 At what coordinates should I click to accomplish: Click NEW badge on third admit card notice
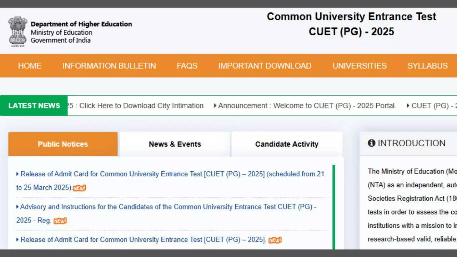275,240
